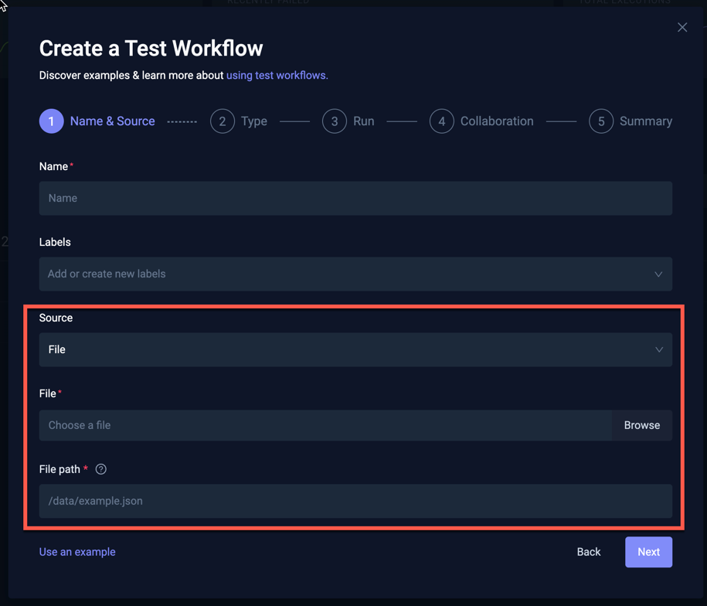Click Use an example
The width and height of the screenshot is (707, 606).
click(x=76, y=552)
